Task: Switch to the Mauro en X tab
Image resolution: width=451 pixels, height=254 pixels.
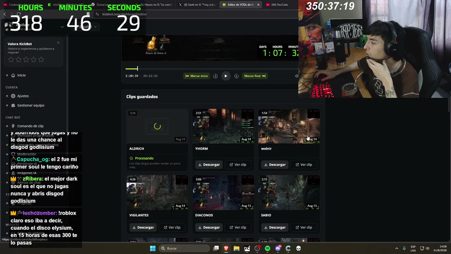Action: [x=154, y=5]
